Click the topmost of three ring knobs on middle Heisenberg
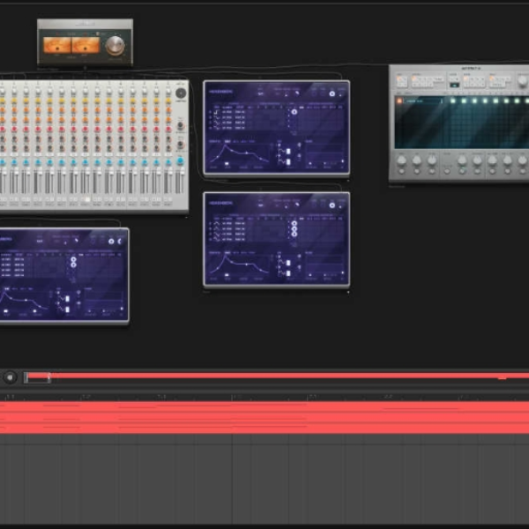Viewport: 529px width, 529px height. (x=294, y=223)
